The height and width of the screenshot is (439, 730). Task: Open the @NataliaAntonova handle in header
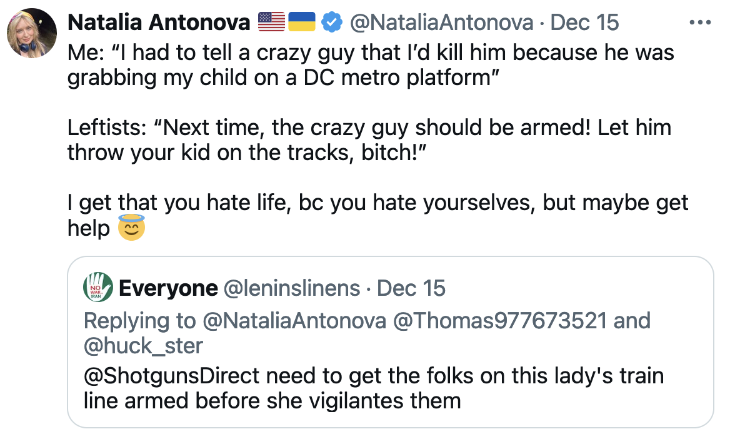pos(441,23)
